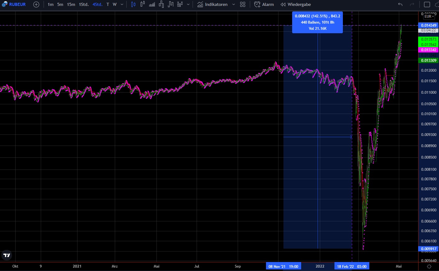Start bar replay with Wiedergabe
The width and height of the screenshot is (439, 271).
(296, 4)
